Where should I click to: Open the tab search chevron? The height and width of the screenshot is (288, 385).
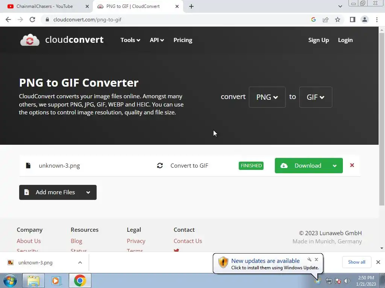[340, 6]
